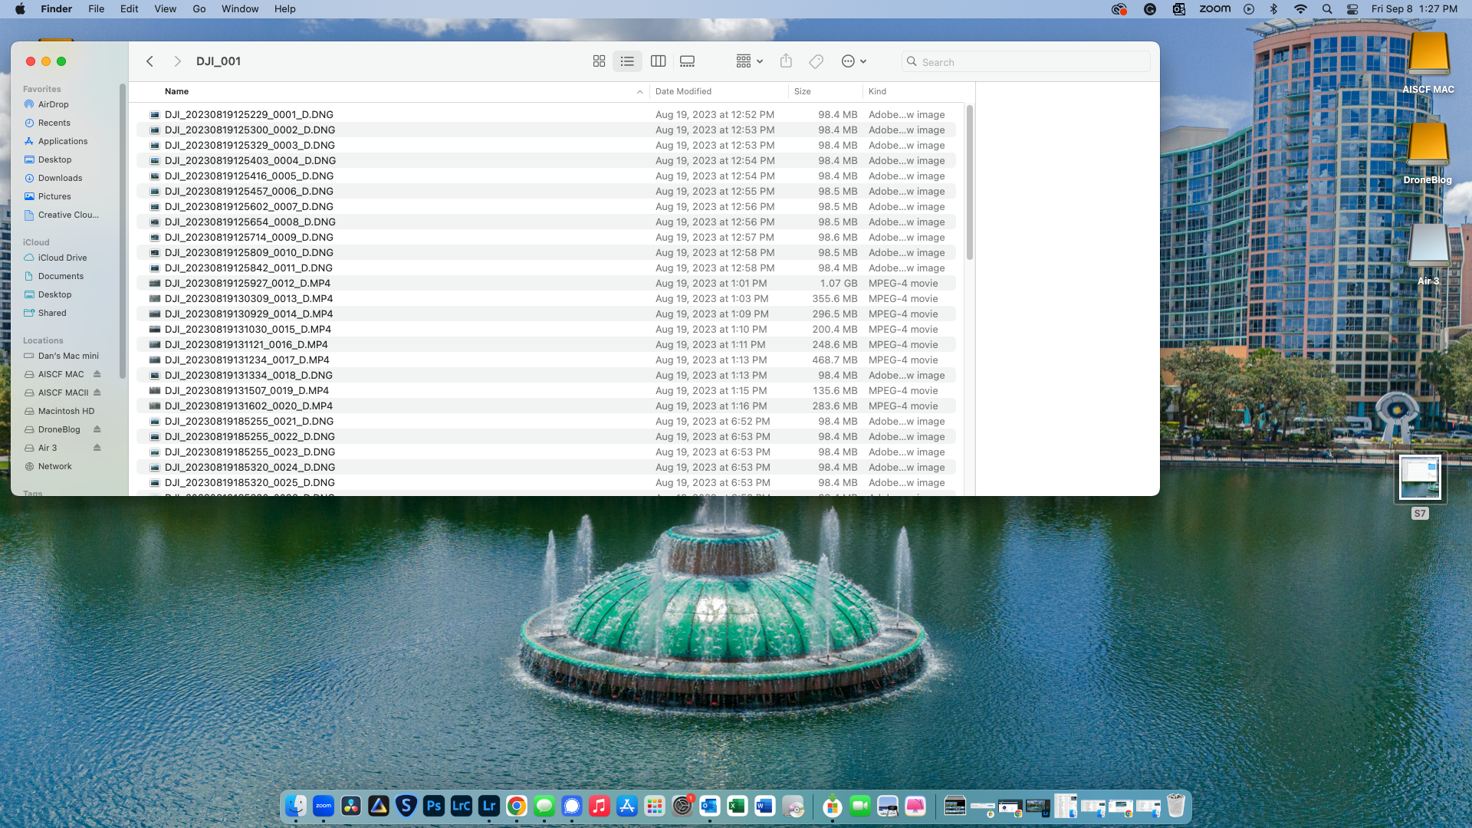Open the More actions ellipsis dropdown

(x=853, y=61)
